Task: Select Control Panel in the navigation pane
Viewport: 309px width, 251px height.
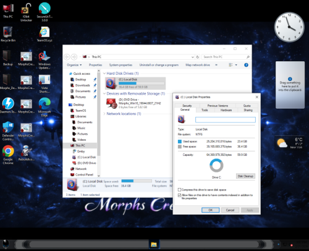Action: (x=84, y=174)
